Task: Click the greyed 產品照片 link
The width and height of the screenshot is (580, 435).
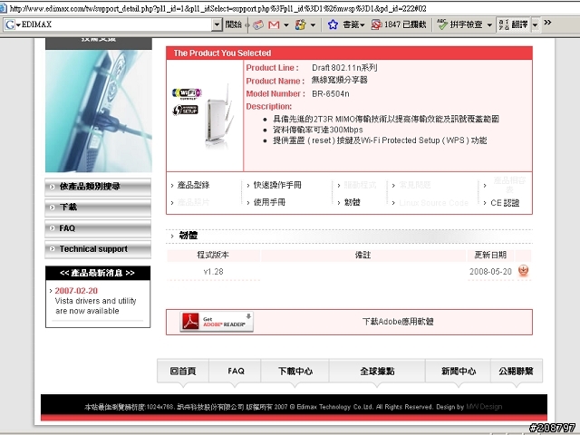Action: (x=193, y=202)
